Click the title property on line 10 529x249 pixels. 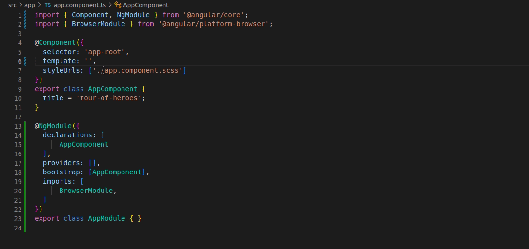pyautogui.click(x=53, y=98)
